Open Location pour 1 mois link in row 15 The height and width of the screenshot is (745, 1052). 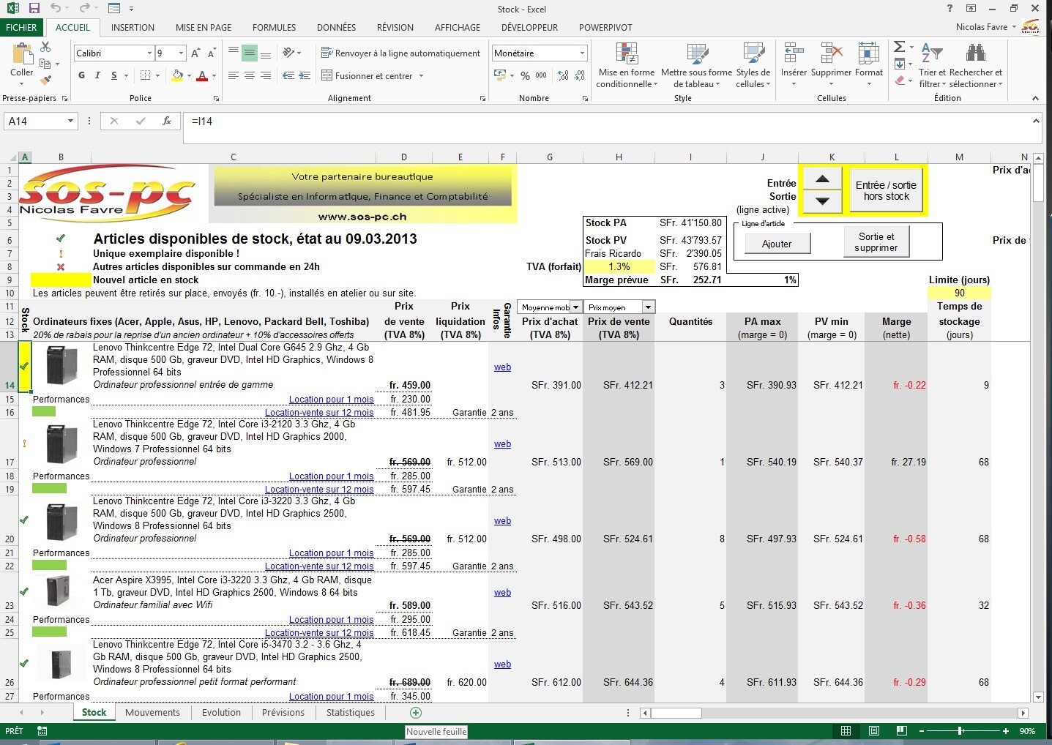tap(331, 400)
